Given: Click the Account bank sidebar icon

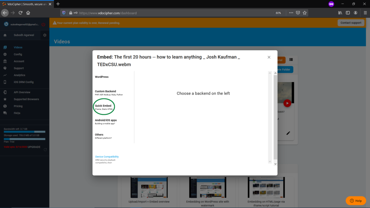Looking at the screenshot, I should [x=5, y=61].
